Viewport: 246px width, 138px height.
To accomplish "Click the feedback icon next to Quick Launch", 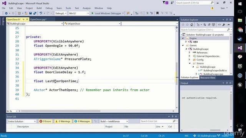I will coord(173,3).
